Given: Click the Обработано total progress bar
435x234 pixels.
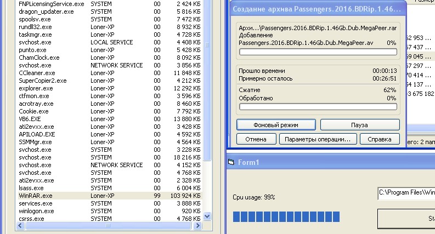Looking at the screenshot, I should (318, 107).
